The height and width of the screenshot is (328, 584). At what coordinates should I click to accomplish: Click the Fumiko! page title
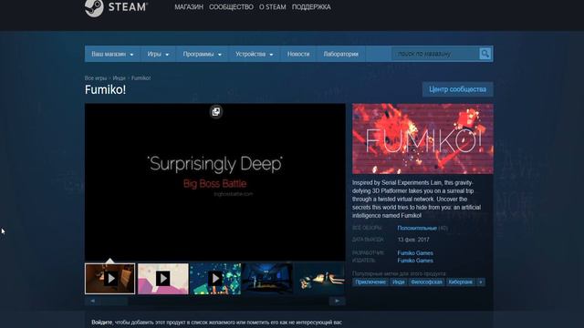[106, 89]
